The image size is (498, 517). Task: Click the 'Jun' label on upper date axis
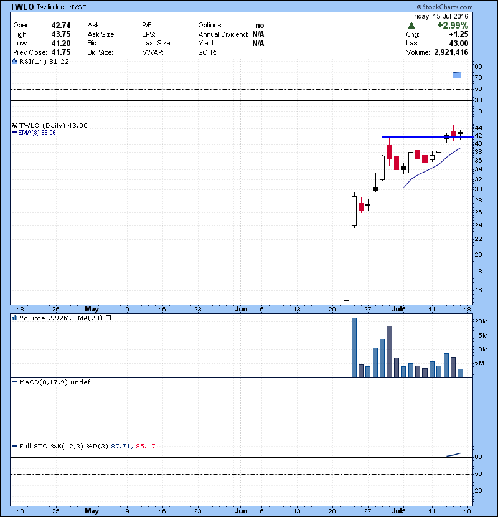pos(242,309)
